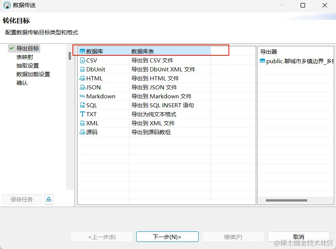Select the JSON format label
The width and height of the screenshot is (336, 249).
pos(93,87)
